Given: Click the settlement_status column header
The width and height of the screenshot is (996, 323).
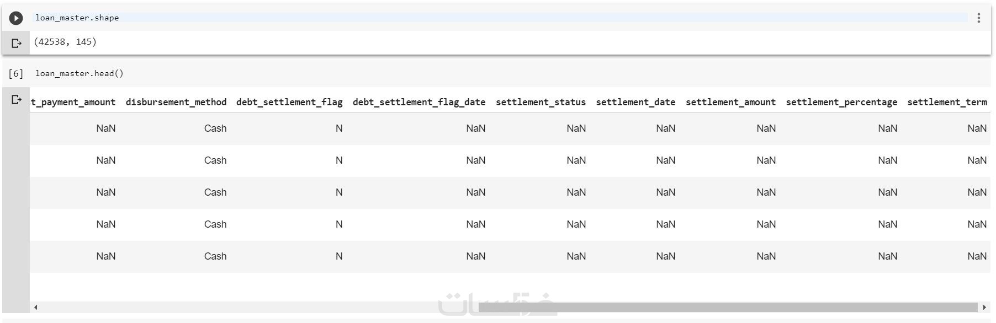Looking at the screenshot, I should pos(541,103).
